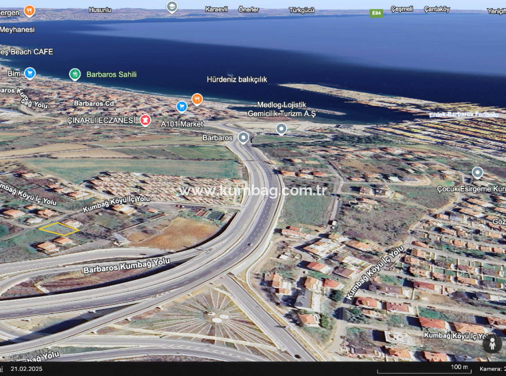The image size is (506, 376).
Task: Click the ferry icon near Husunlu
Action: pyautogui.click(x=171, y=7)
